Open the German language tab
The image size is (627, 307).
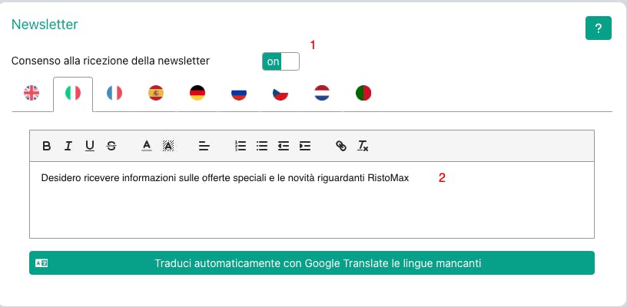point(197,93)
